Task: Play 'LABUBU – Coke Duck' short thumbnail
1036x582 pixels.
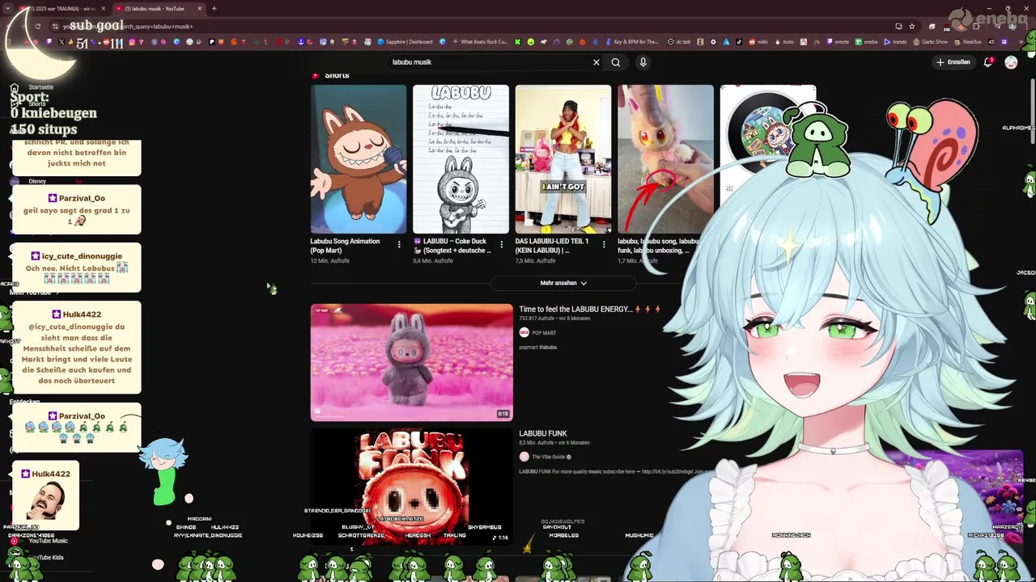Action: click(461, 159)
